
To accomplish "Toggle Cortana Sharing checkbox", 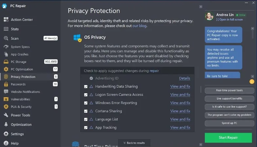I will [x=86, y=111].
